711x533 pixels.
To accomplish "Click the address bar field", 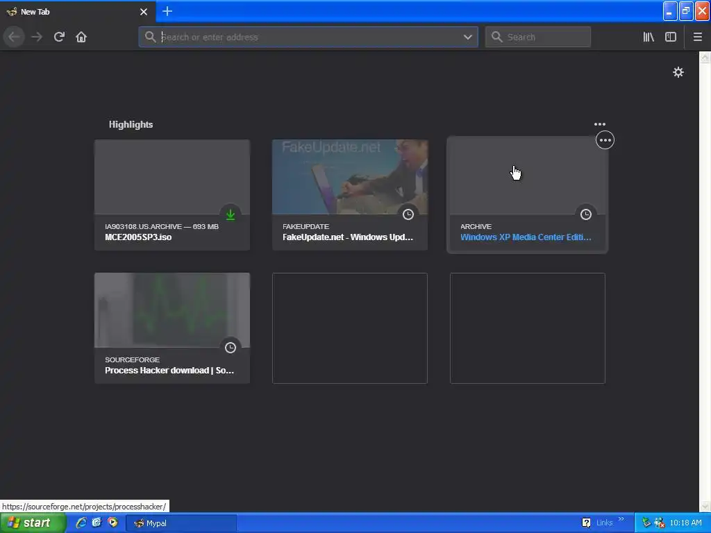I will click(308, 37).
